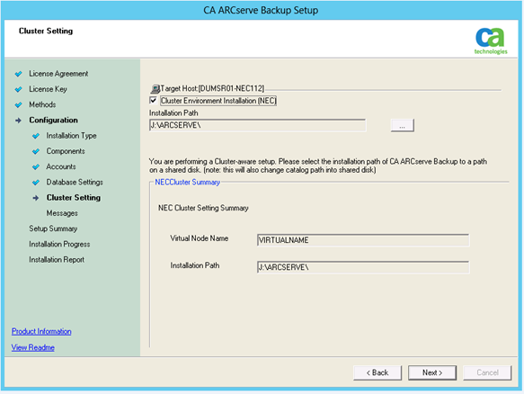Open the View Readme link

32,347
